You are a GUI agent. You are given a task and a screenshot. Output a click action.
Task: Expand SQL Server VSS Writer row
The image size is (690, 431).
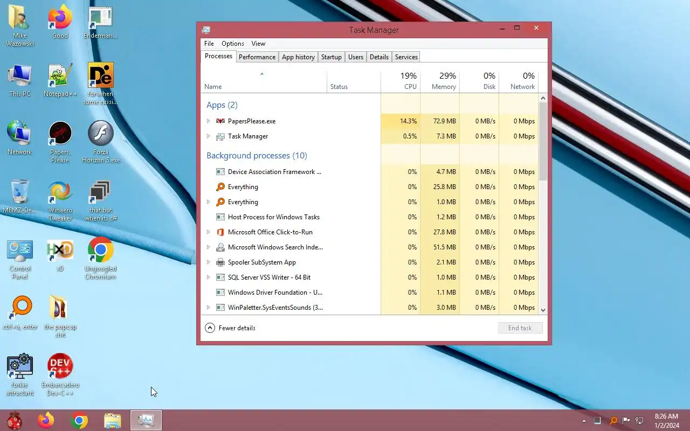(208, 277)
